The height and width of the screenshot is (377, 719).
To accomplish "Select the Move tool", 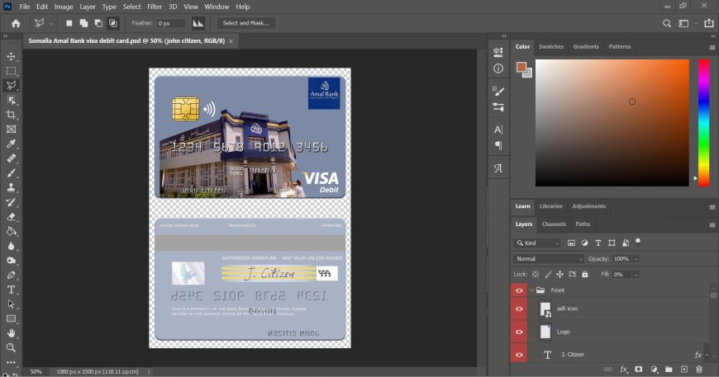I will 11,56.
